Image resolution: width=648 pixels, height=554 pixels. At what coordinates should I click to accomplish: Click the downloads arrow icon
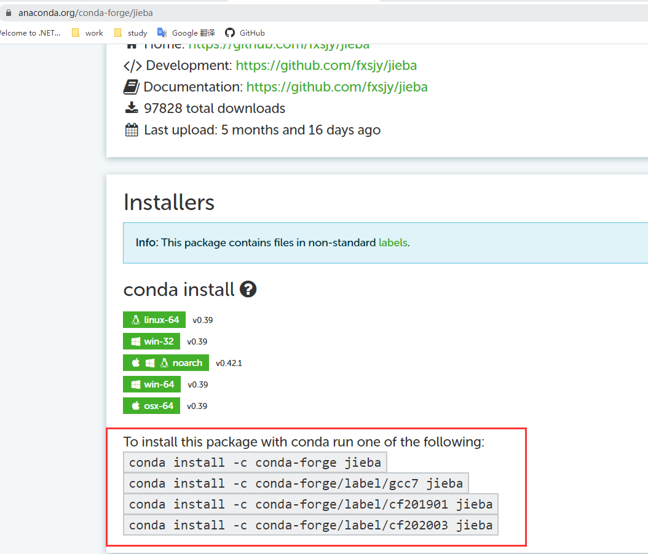(131, 107)
